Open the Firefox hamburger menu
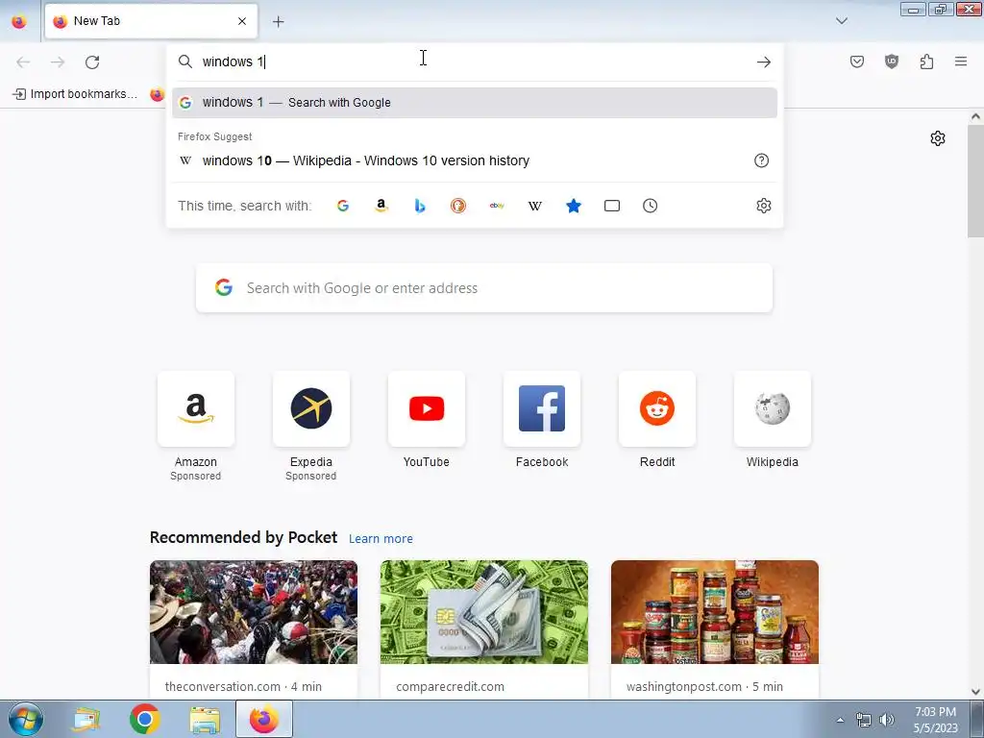 click(961, 61)
